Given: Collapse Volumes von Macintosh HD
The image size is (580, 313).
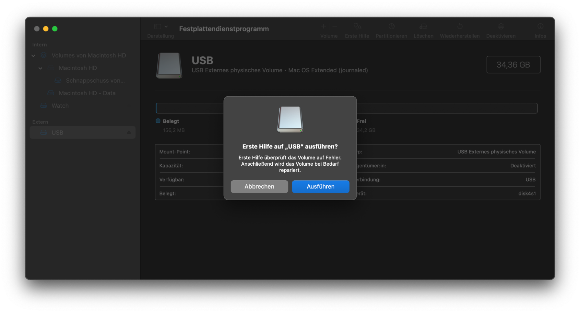Looking at the screenshot, I should pyautogui.click(x=33, y=55).
